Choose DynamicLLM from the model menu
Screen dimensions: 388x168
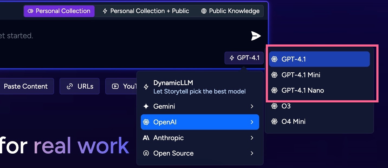(200, 87)
